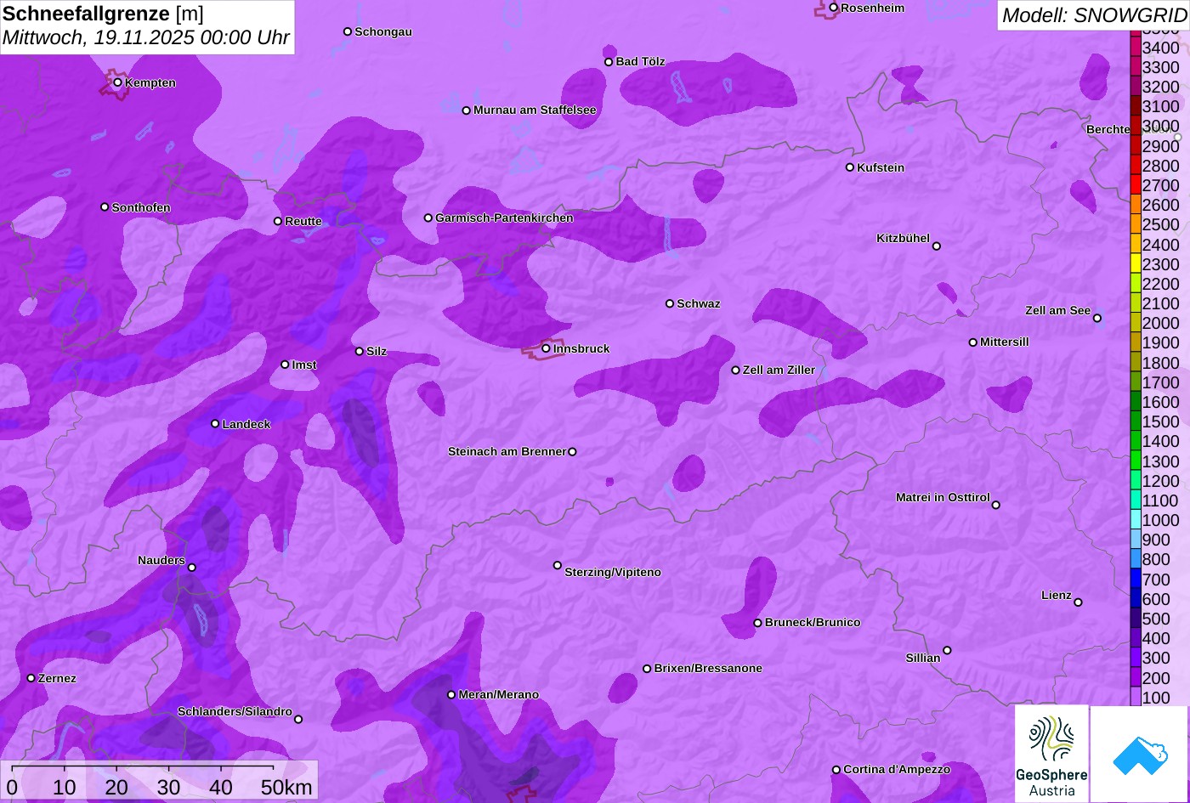Click the '2000' legend value label
Image resolution: width=1190 pixels, height=803 pixels.
click(1160, 324)
